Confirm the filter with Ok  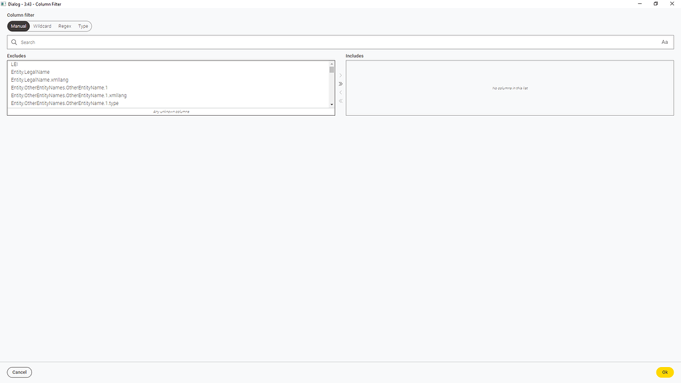[x=664, y=372]
